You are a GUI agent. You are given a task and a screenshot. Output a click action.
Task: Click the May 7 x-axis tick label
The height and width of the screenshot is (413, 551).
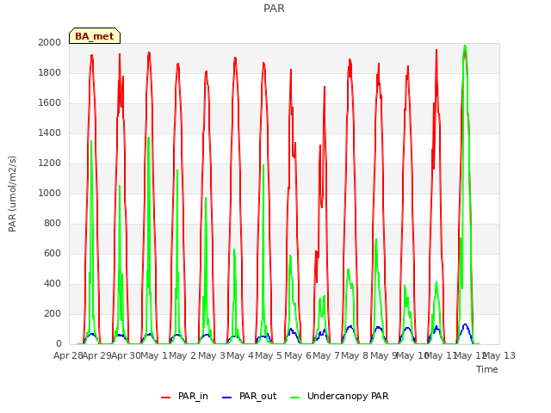(326, 356)
